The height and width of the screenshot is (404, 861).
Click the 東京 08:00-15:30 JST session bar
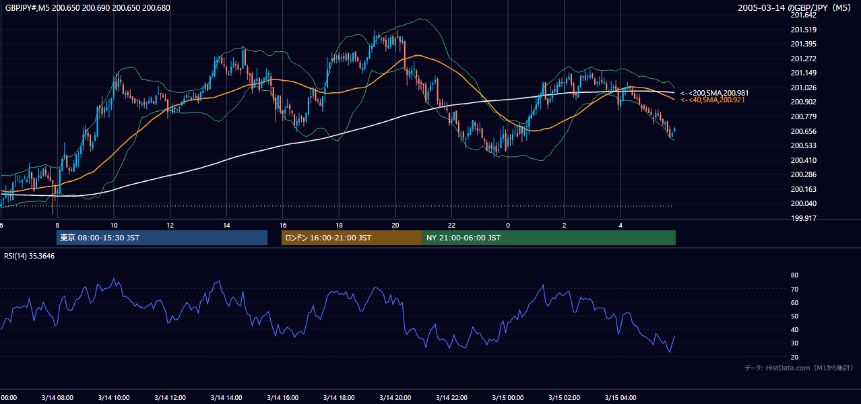(x=162, y=238)
